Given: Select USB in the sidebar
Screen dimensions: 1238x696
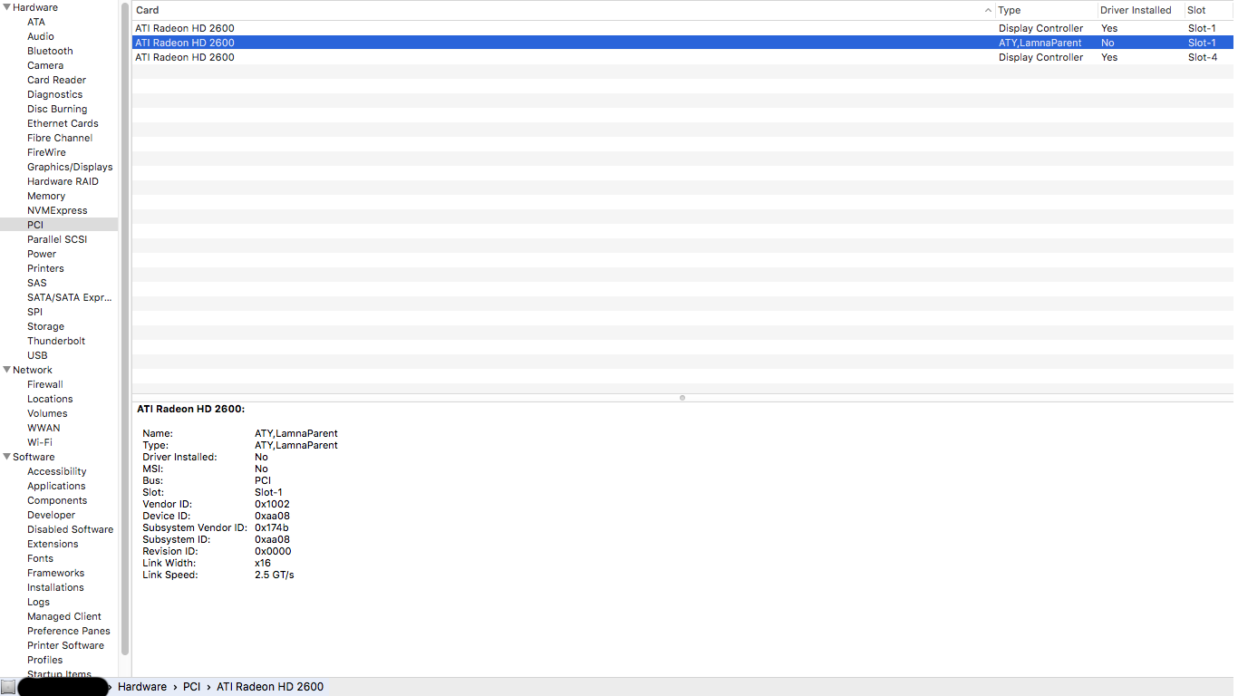Looking at the screenshot, I should click(37, 355).
